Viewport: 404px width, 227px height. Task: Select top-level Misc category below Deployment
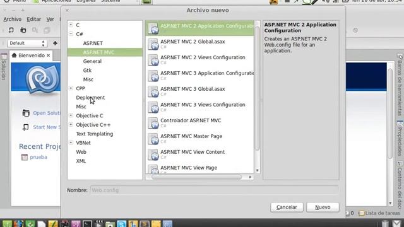tap(81, 107)
